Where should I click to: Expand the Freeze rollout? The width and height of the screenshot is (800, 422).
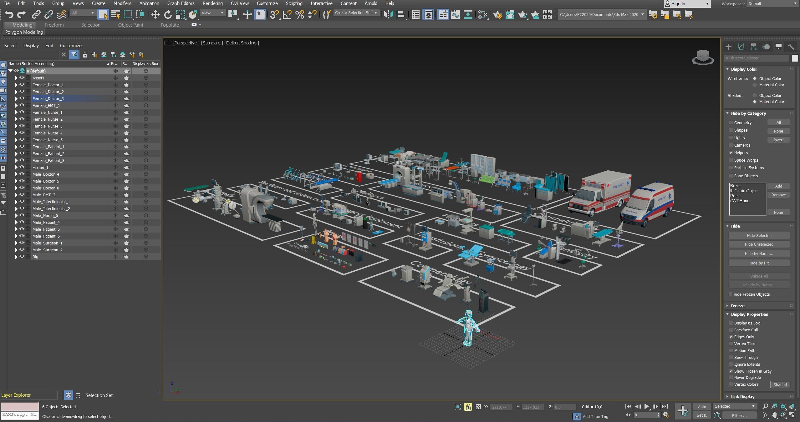click(x=737, y=306)
